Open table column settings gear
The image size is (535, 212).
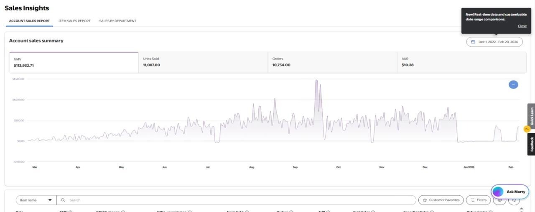pos(499,200)
